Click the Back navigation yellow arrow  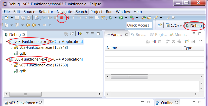pos(34,25)
